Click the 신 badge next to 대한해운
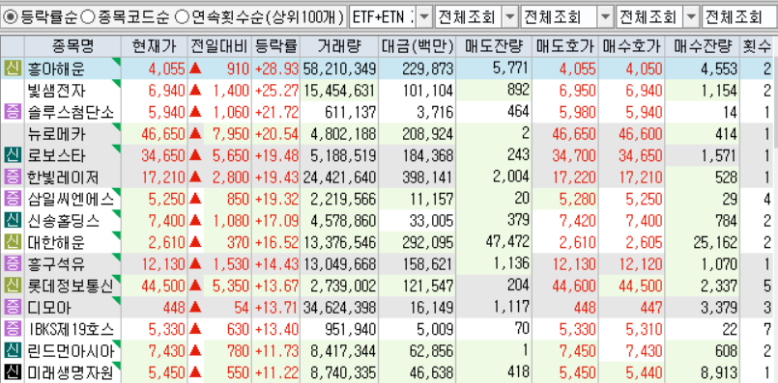The height and width of the screenshot is (383, 778). (13, 242)
